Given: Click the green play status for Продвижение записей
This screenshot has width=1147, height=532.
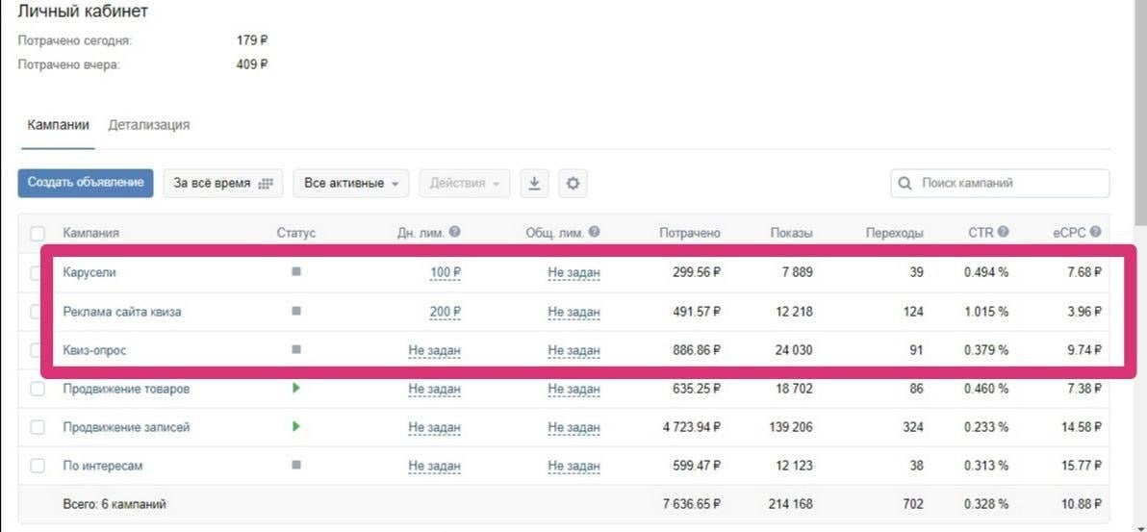Looking at the screenshot, I should [296, 426].
